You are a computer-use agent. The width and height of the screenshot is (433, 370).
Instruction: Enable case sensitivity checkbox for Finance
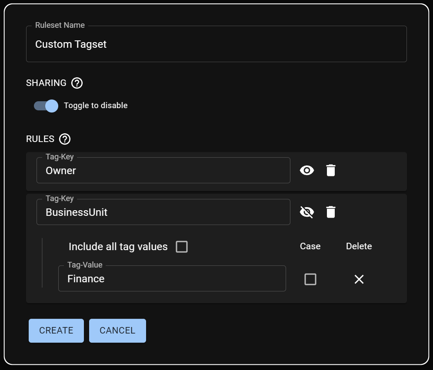pos(310,279)
